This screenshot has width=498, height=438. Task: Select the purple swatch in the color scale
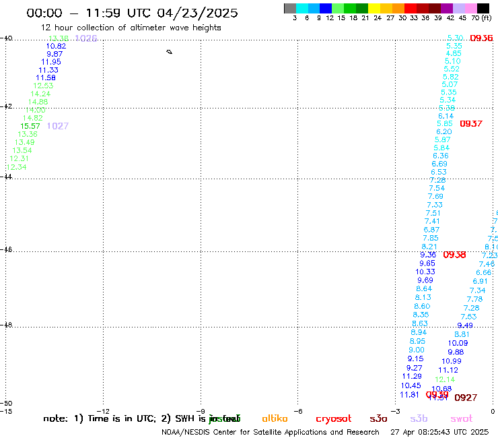[447, 8]
